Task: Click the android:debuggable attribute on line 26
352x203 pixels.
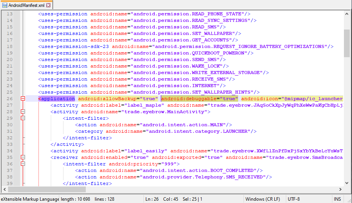Action: 180,99
